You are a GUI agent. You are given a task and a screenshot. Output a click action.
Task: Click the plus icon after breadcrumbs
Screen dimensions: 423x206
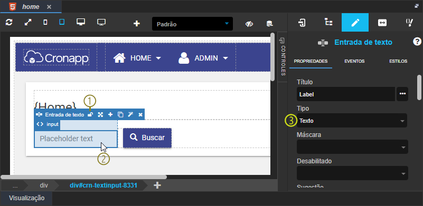(157, 185)
